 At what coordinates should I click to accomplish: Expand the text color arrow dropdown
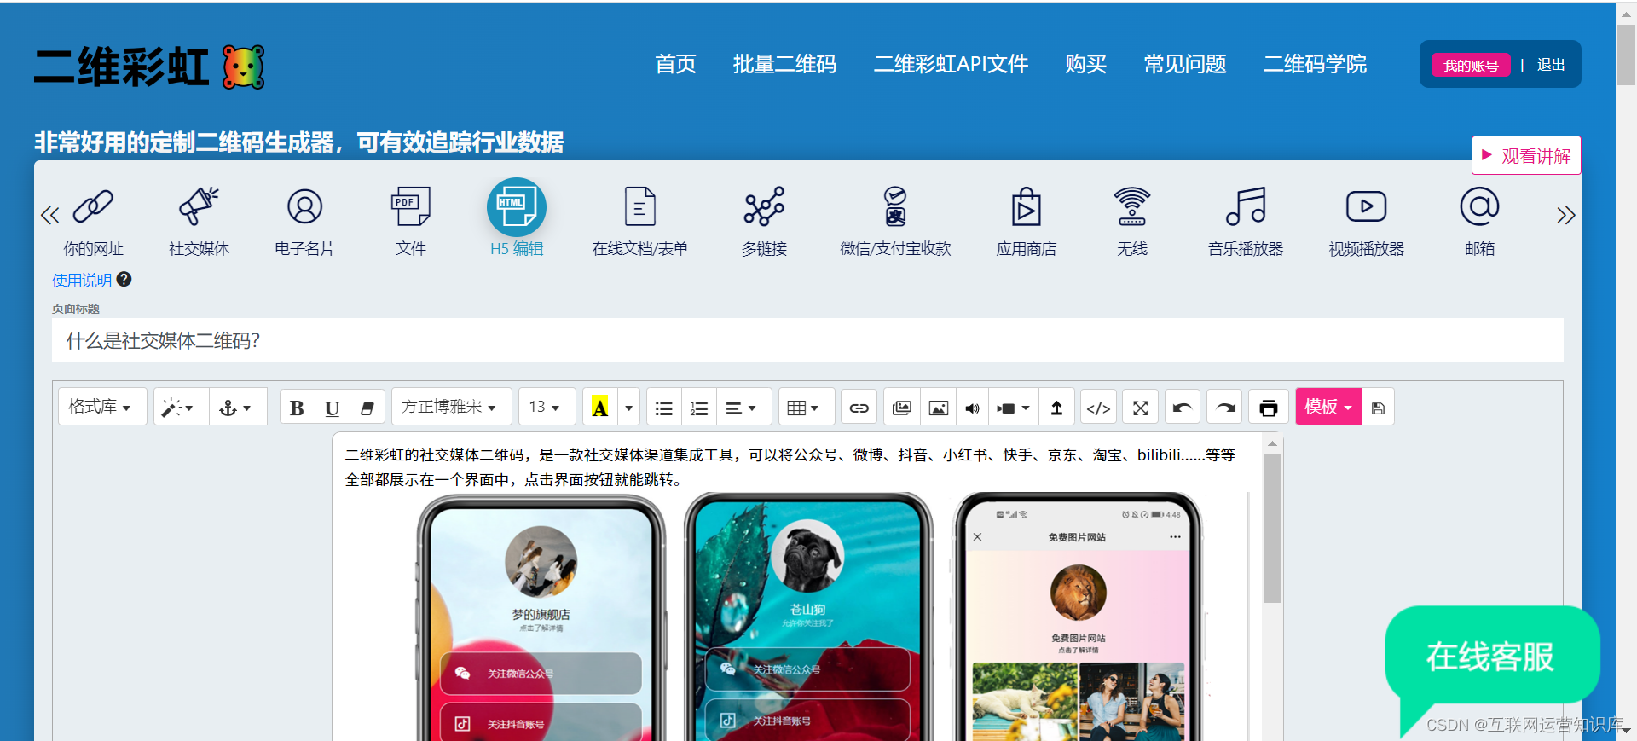(629, 408)
